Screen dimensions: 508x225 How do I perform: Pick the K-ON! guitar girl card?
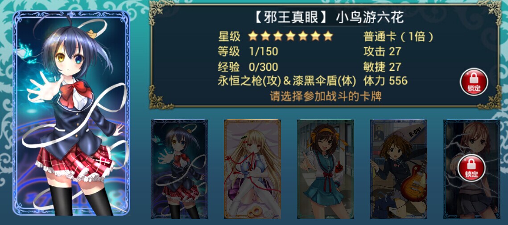coord(399,169)
